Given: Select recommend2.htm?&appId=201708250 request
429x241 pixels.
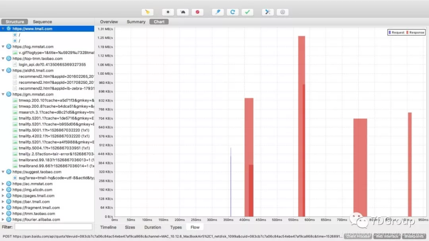Looking at the screenshot, I should pos(56,82).
